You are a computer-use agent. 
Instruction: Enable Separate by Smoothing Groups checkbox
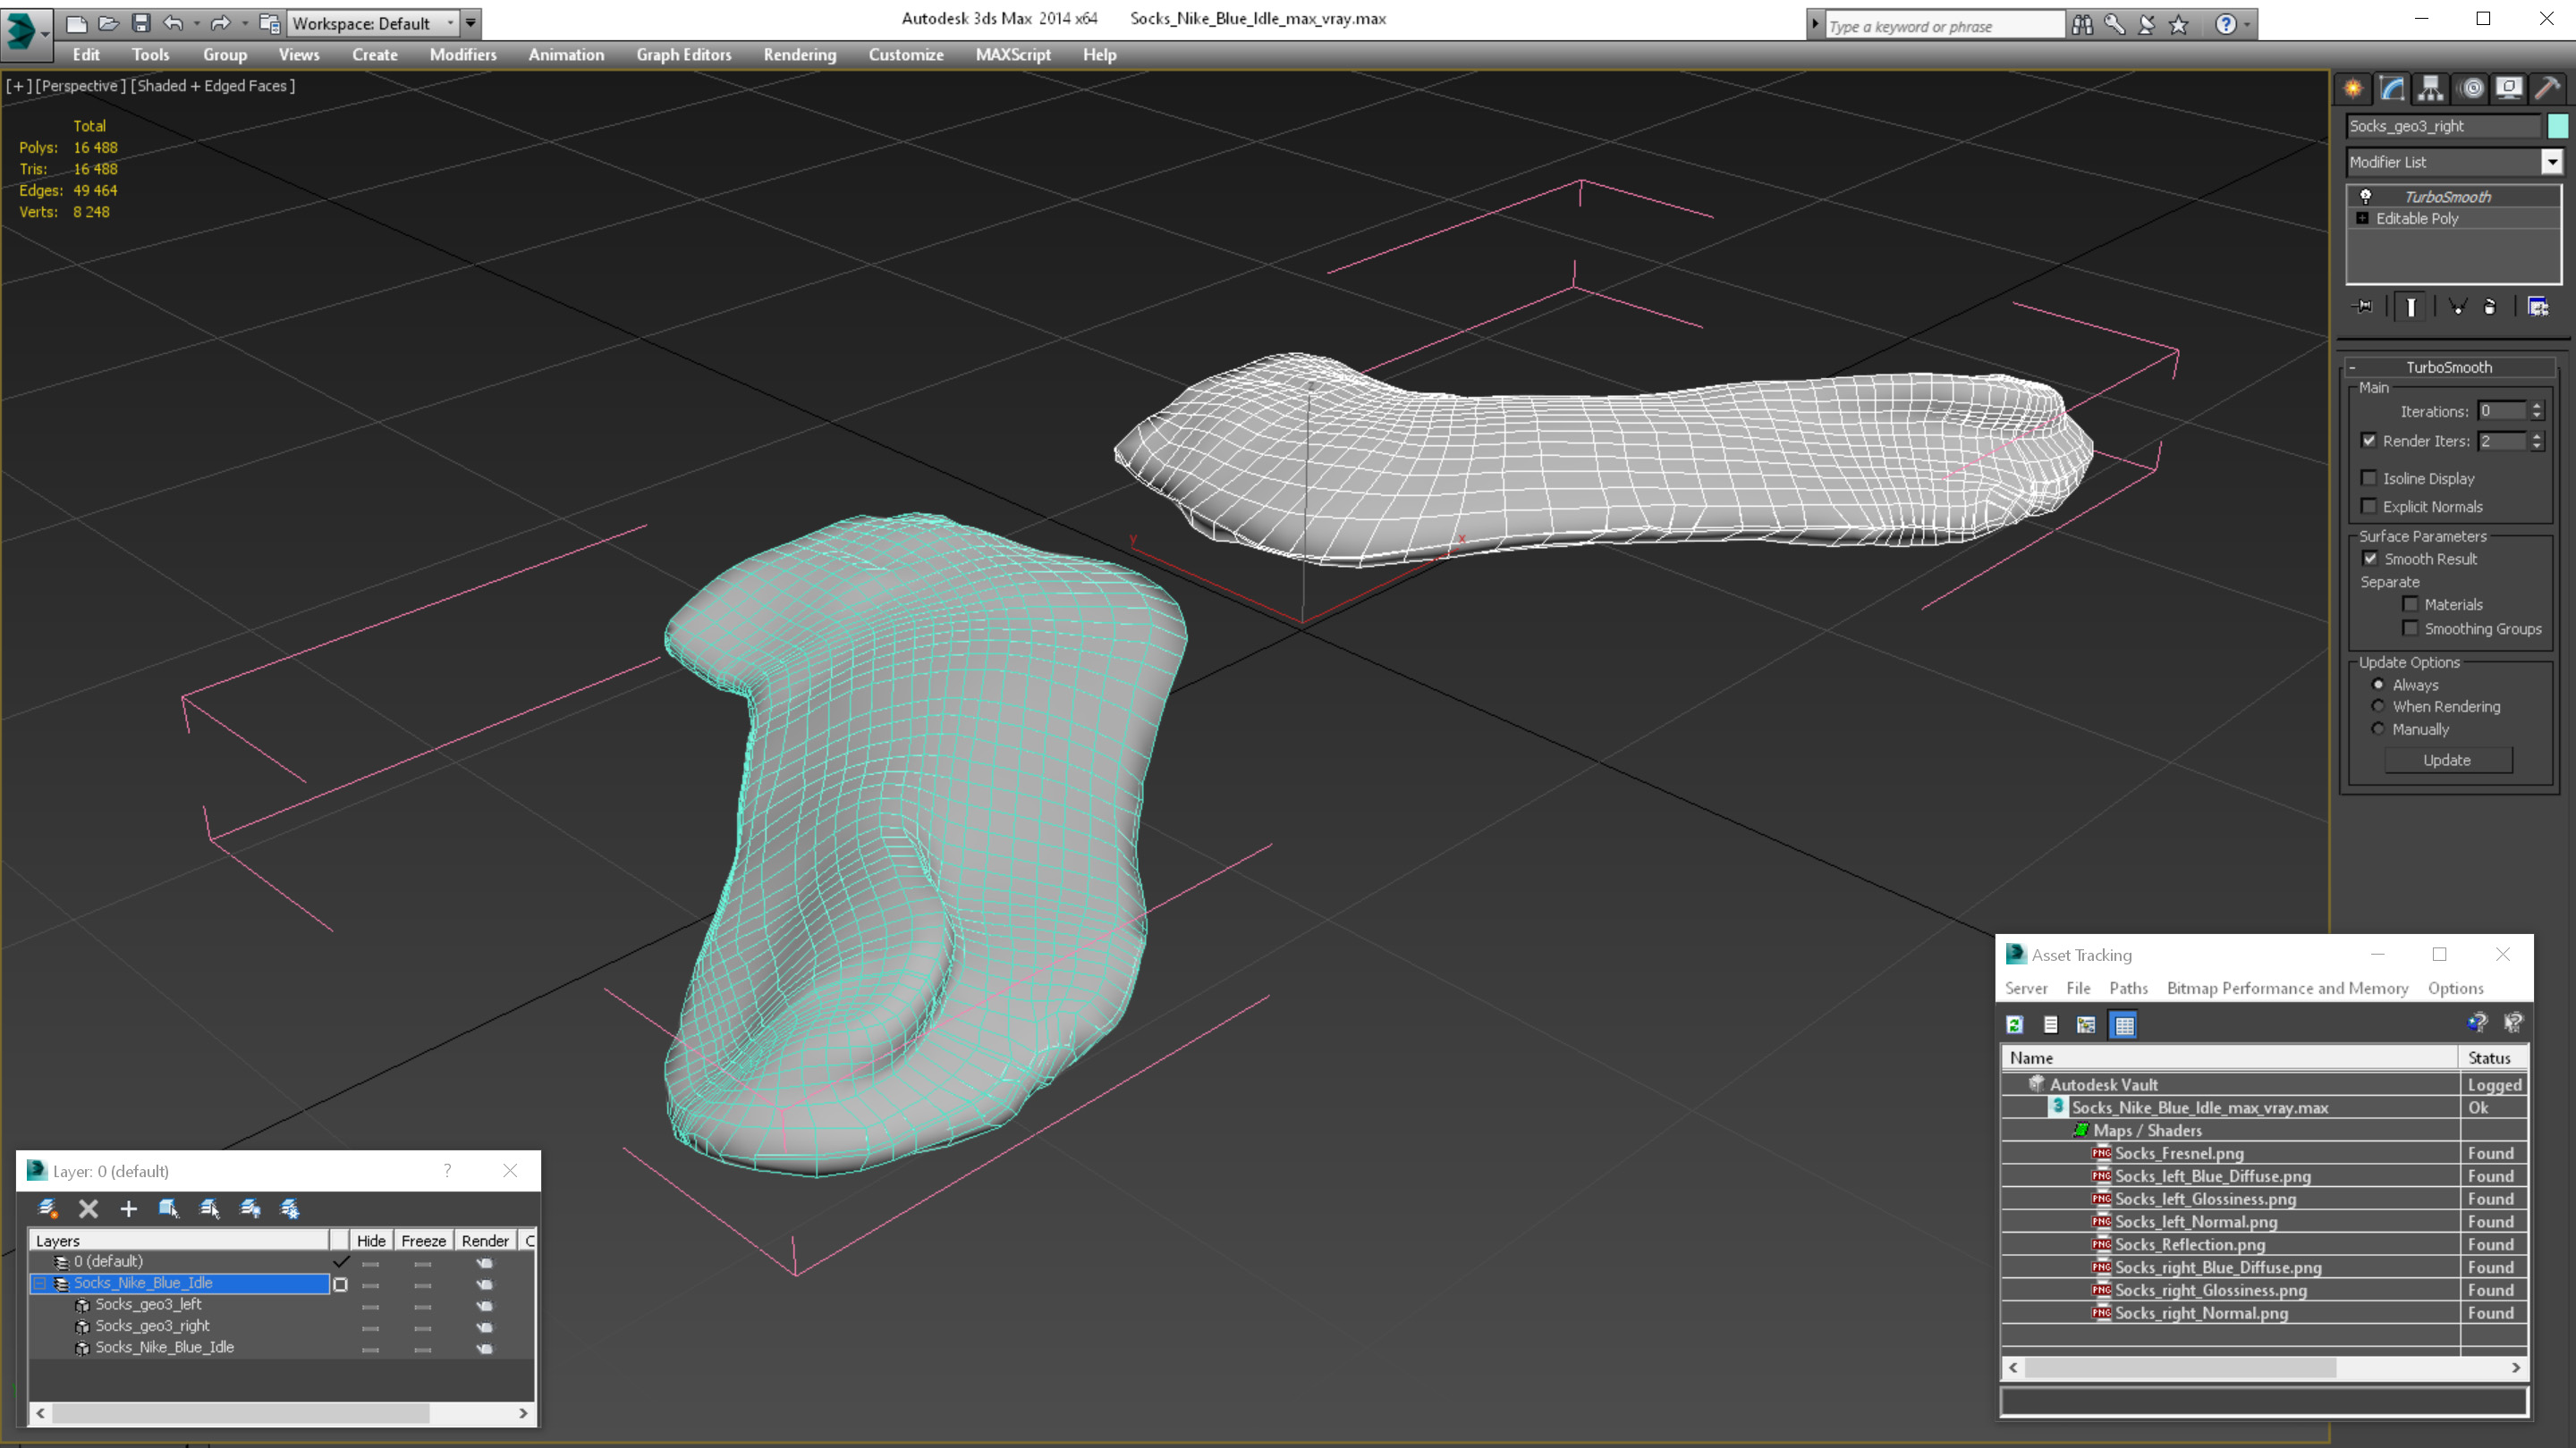(x=2410, y=628)
